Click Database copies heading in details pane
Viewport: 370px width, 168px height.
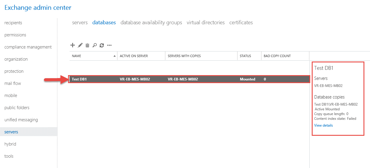(x=329, y=97)
